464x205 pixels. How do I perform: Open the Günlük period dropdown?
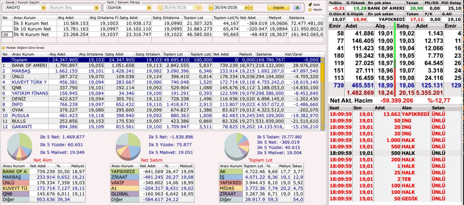[x=149, y=8]
